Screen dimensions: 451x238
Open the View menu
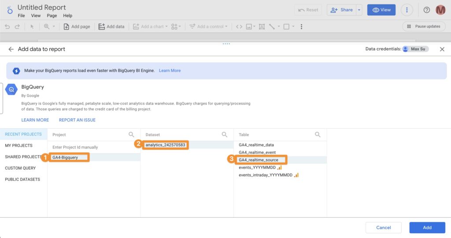click(36, 15)
